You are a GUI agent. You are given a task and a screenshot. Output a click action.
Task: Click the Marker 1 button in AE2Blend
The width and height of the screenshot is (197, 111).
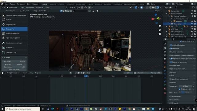pos(8,64)
